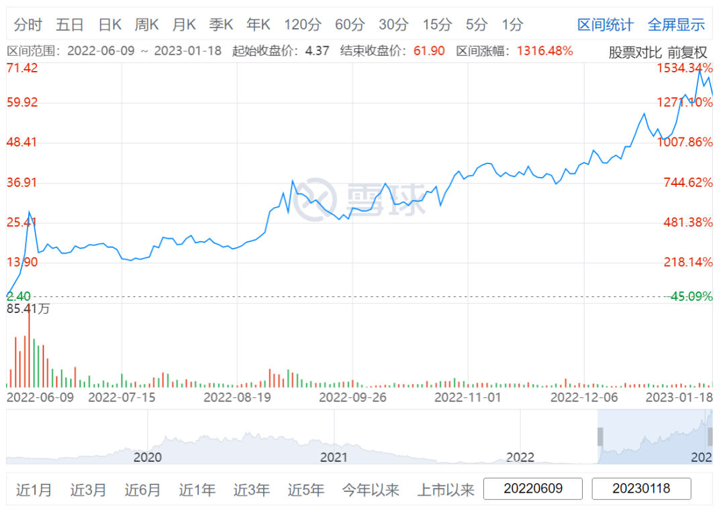The width and height of the screenshot is (725, 512).
Task: Click the end date field 20230118
Action: [x=641, y=489]
